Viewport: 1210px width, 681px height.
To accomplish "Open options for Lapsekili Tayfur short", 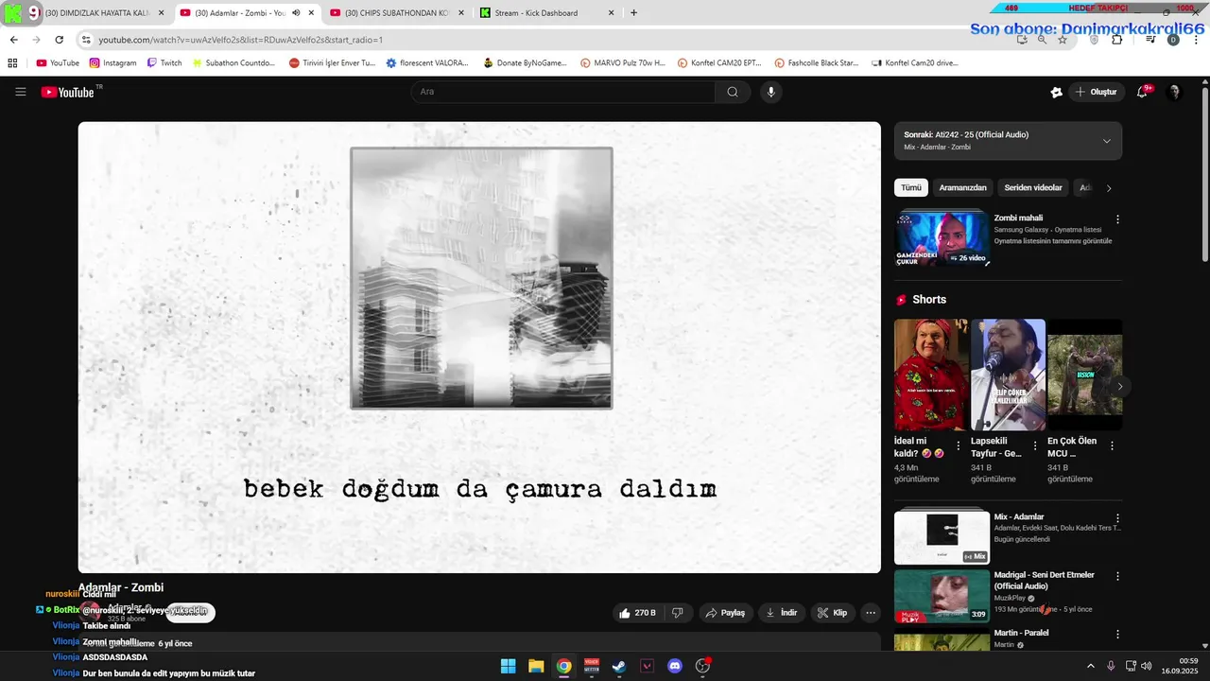I will (x=1035, y=445).
